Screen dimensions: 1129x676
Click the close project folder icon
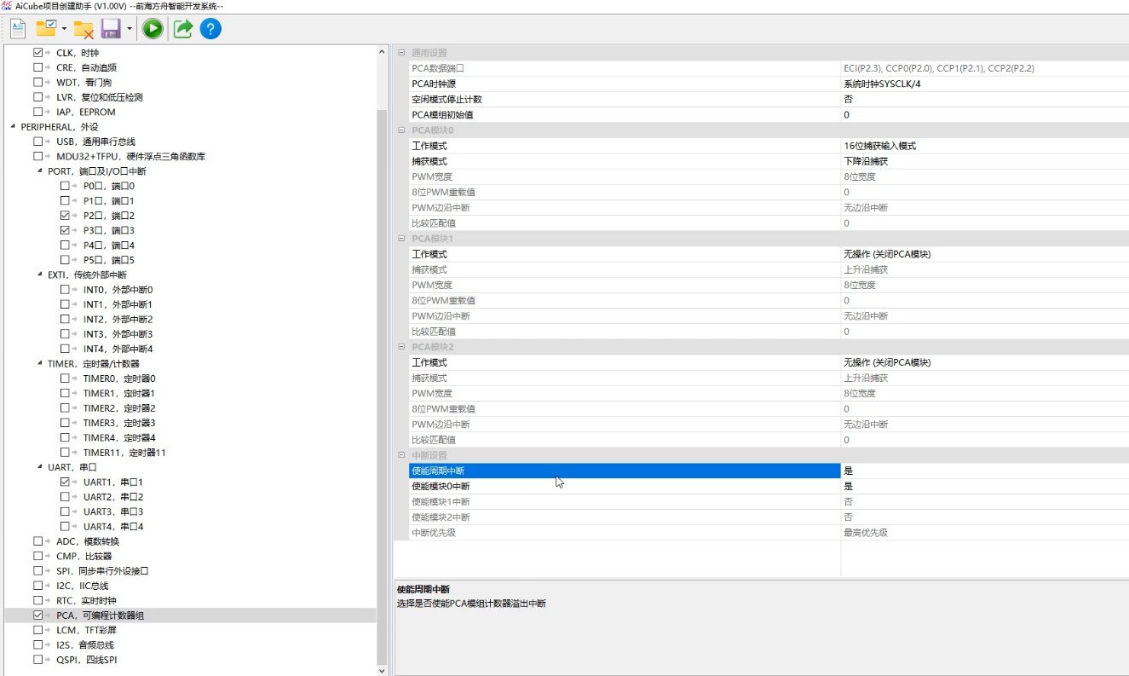tap(84, 29)
